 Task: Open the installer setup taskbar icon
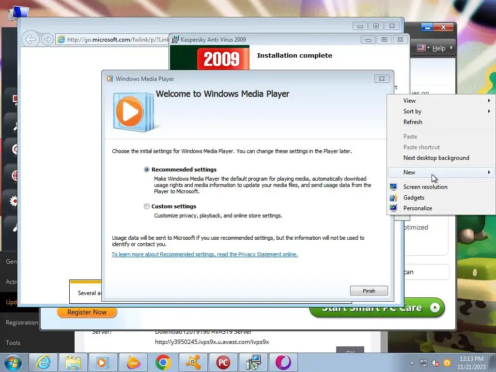coord(253,362)
